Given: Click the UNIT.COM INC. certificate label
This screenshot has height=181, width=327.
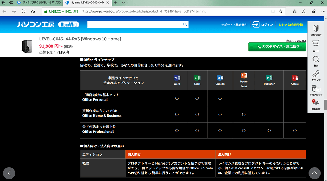Looking at the screenshot, I should coord(61,12).
